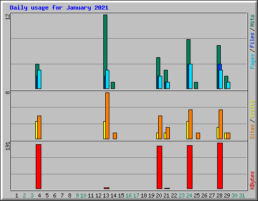The height and width of the screenshot is (201, 258).
Task: Select the orange sites bar on day 4
Action: coord(39,127)
